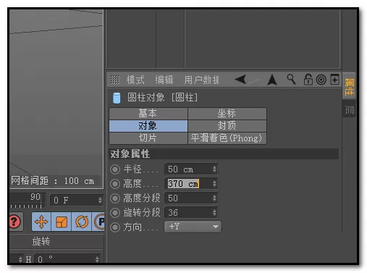Click the 网格间距 : 100 cm label
This screenshot has height=273, width=367.
53,181
